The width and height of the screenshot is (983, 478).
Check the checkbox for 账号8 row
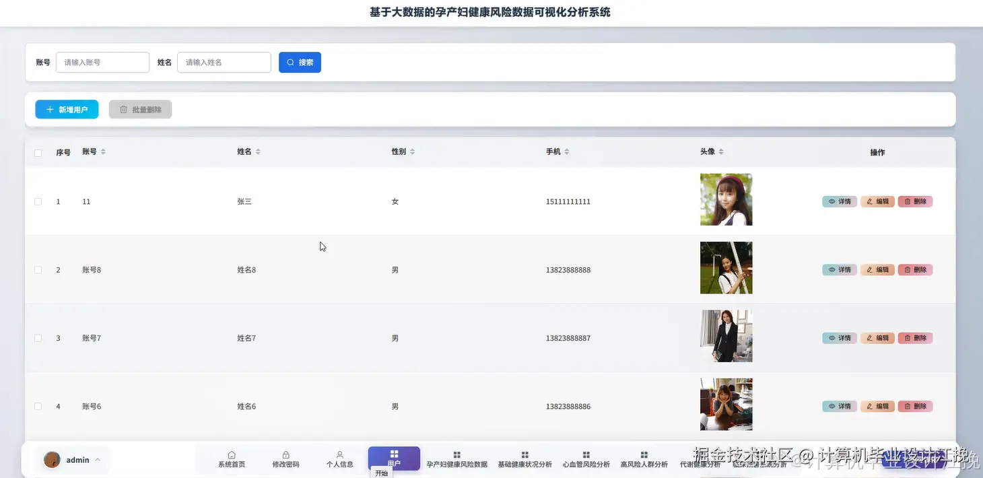click(38, 270)
